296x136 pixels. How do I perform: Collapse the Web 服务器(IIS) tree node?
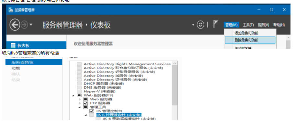[74, 95]
